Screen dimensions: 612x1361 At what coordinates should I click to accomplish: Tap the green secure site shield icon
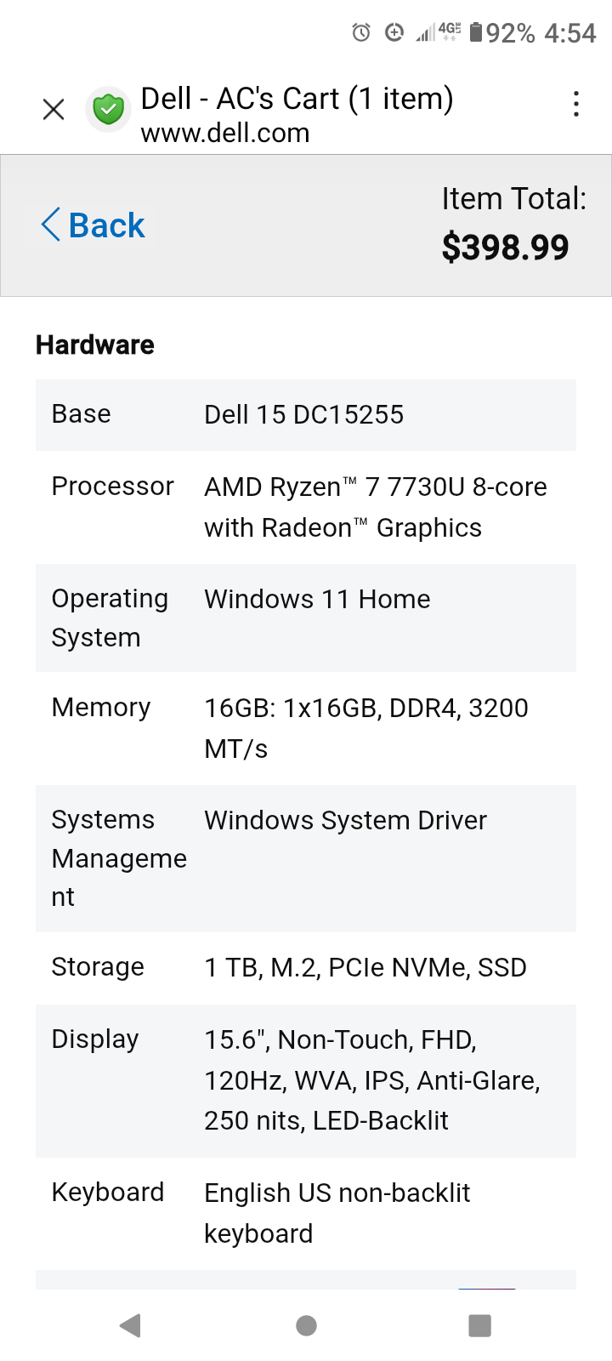pos(108,110)
